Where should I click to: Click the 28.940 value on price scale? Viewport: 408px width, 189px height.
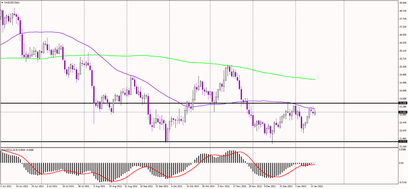coord(402,2)
